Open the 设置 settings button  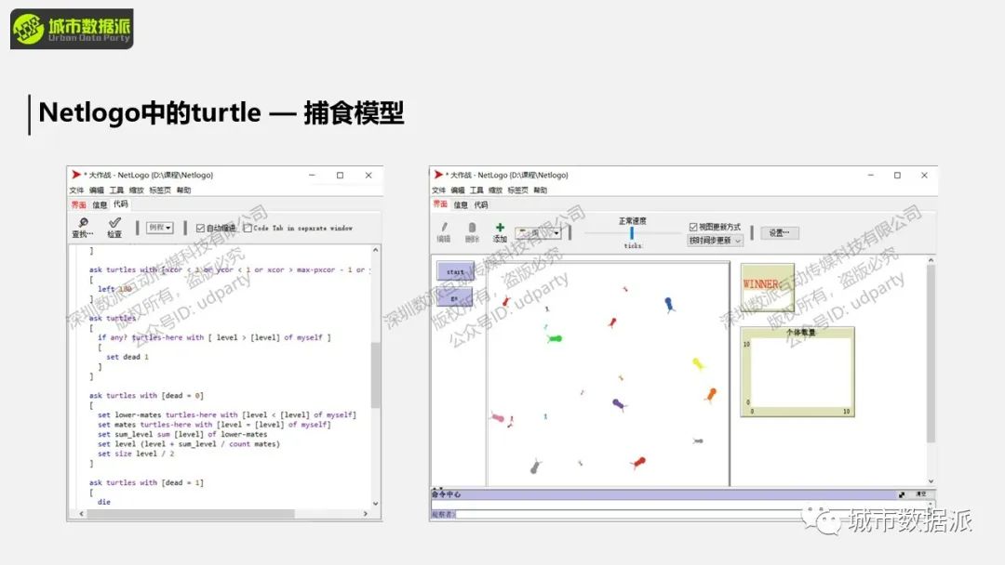click(780, 233)
